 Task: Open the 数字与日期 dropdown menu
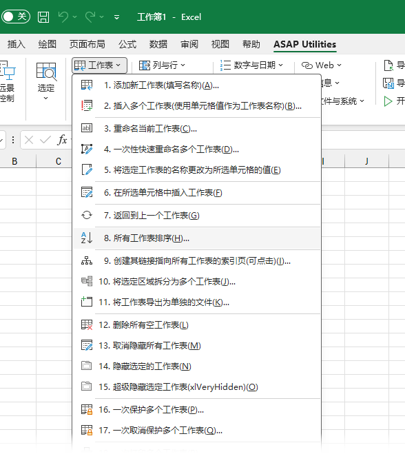coord(251,65)
